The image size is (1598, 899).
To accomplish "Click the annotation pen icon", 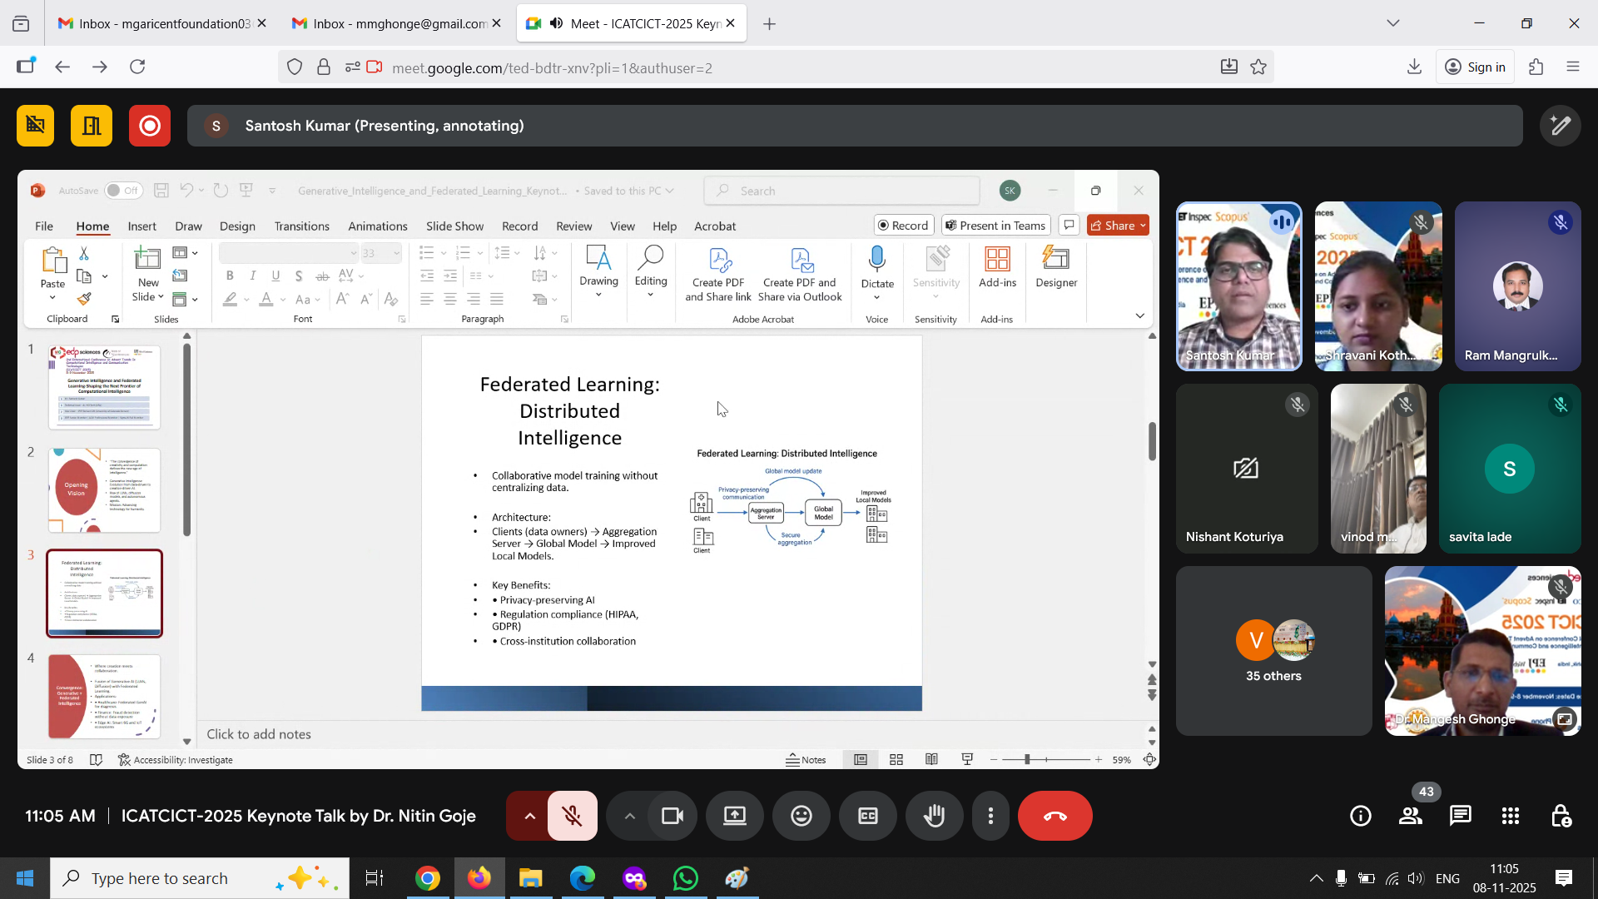I will tap(1560, 126).
